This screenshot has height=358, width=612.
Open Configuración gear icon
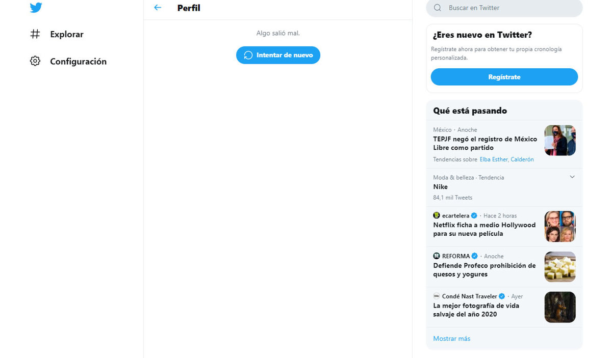tap(35, 61)
